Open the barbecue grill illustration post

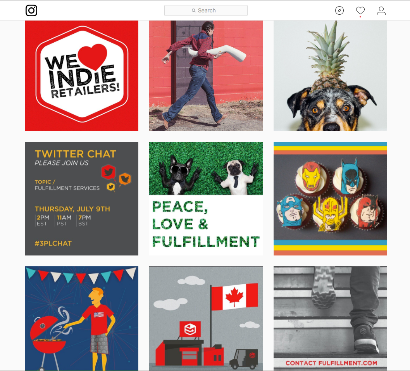click(82, 318)
